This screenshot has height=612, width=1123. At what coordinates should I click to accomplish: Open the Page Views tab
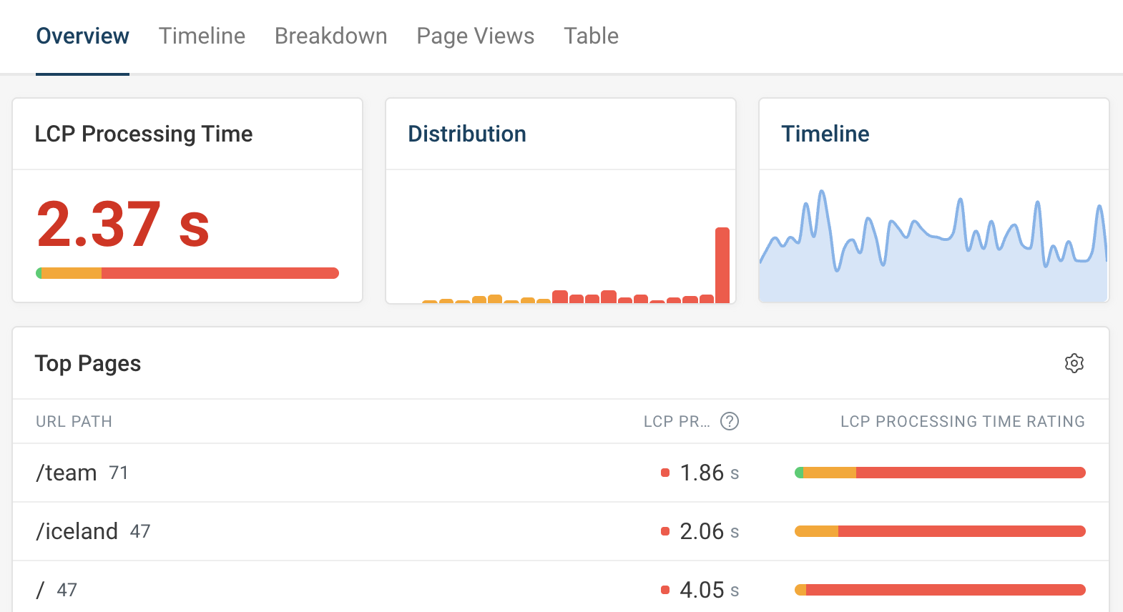coord(476,36)
